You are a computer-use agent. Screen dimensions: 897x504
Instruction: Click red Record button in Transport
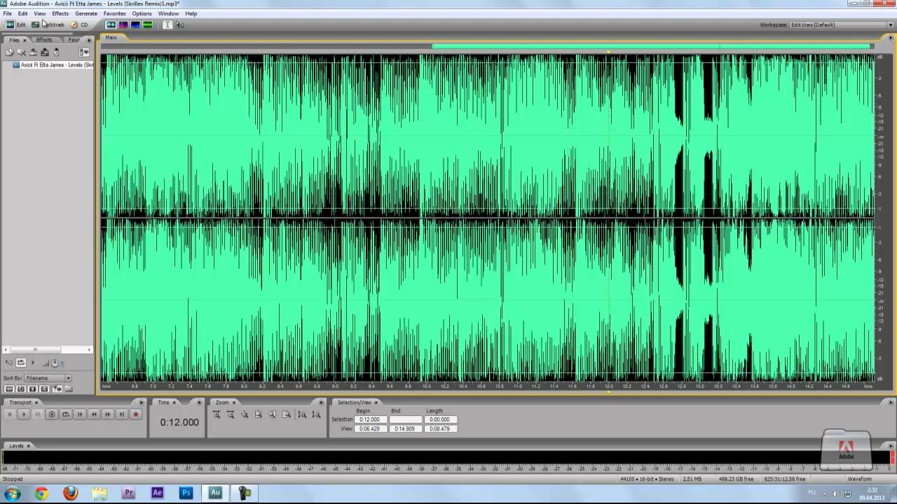[136, 414]
